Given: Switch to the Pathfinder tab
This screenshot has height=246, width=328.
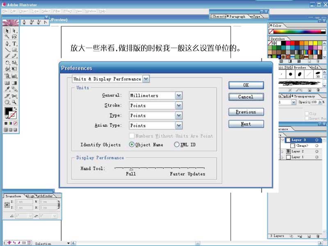Looking at the screenshot, I should tap(45, 196).
